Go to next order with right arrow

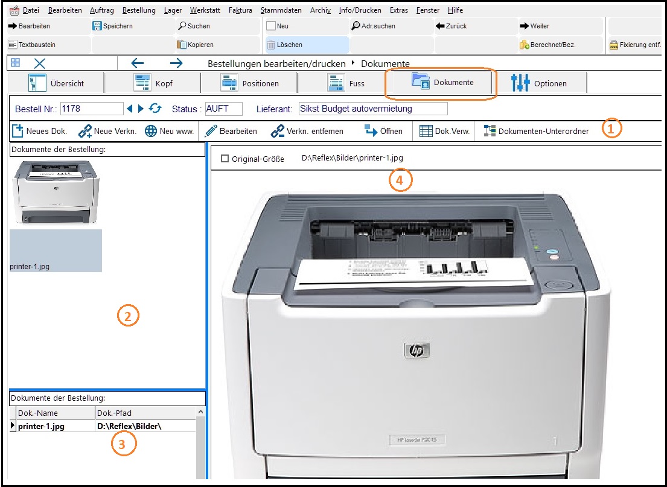click(x=141, y=109)
